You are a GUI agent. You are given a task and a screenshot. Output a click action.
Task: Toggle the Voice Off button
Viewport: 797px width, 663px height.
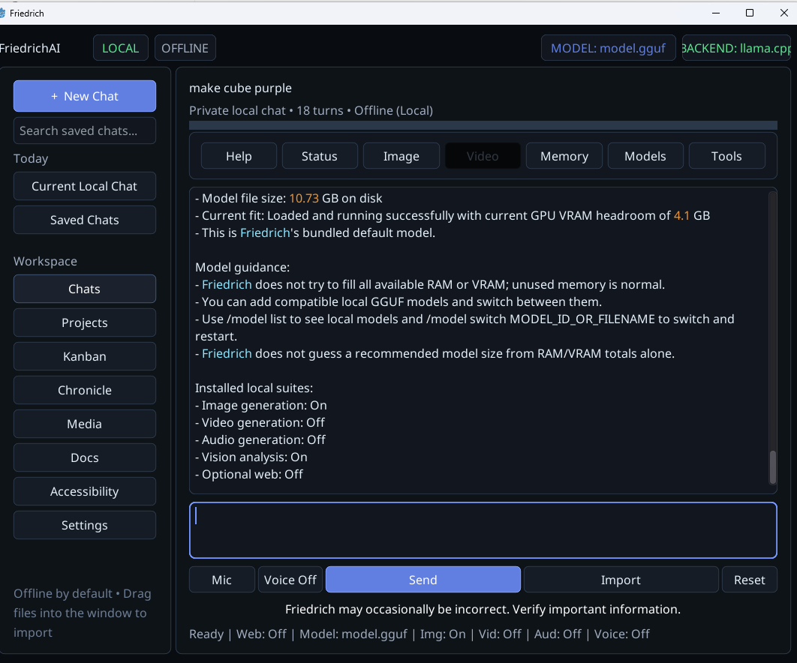290,580
